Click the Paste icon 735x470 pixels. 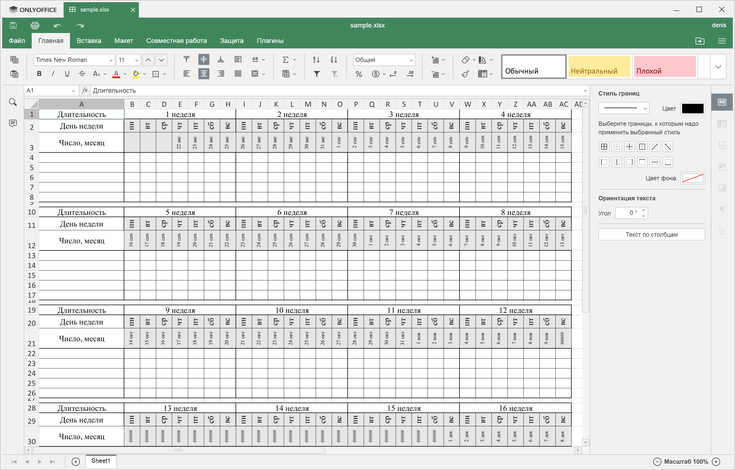click(x=14, y=74)
